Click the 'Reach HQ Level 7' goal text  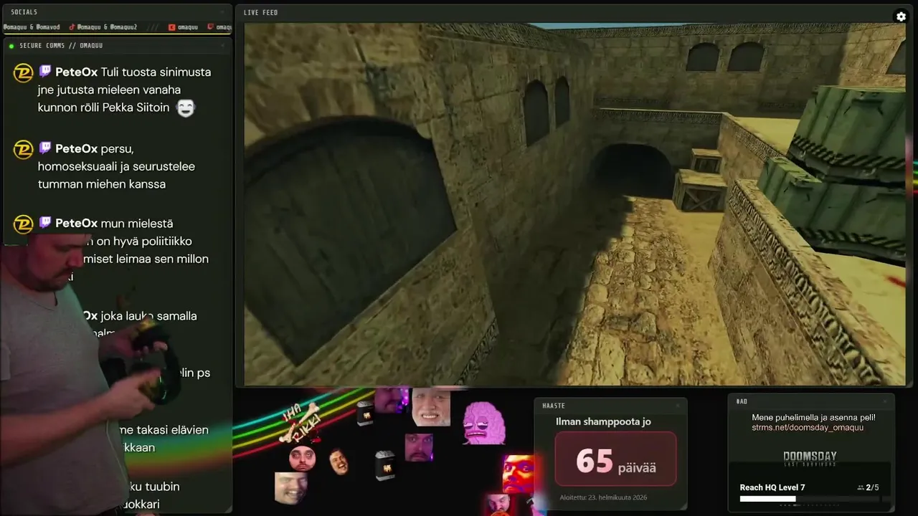772,487
